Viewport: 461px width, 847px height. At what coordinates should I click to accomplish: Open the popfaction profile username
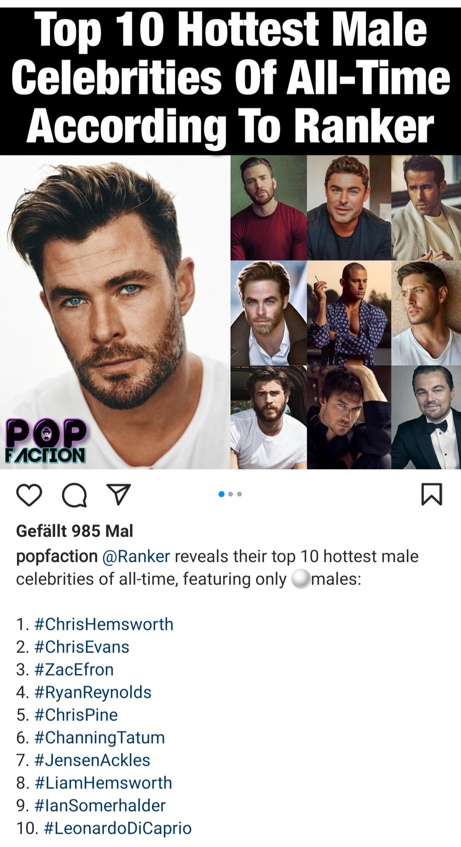pos(57,557)
